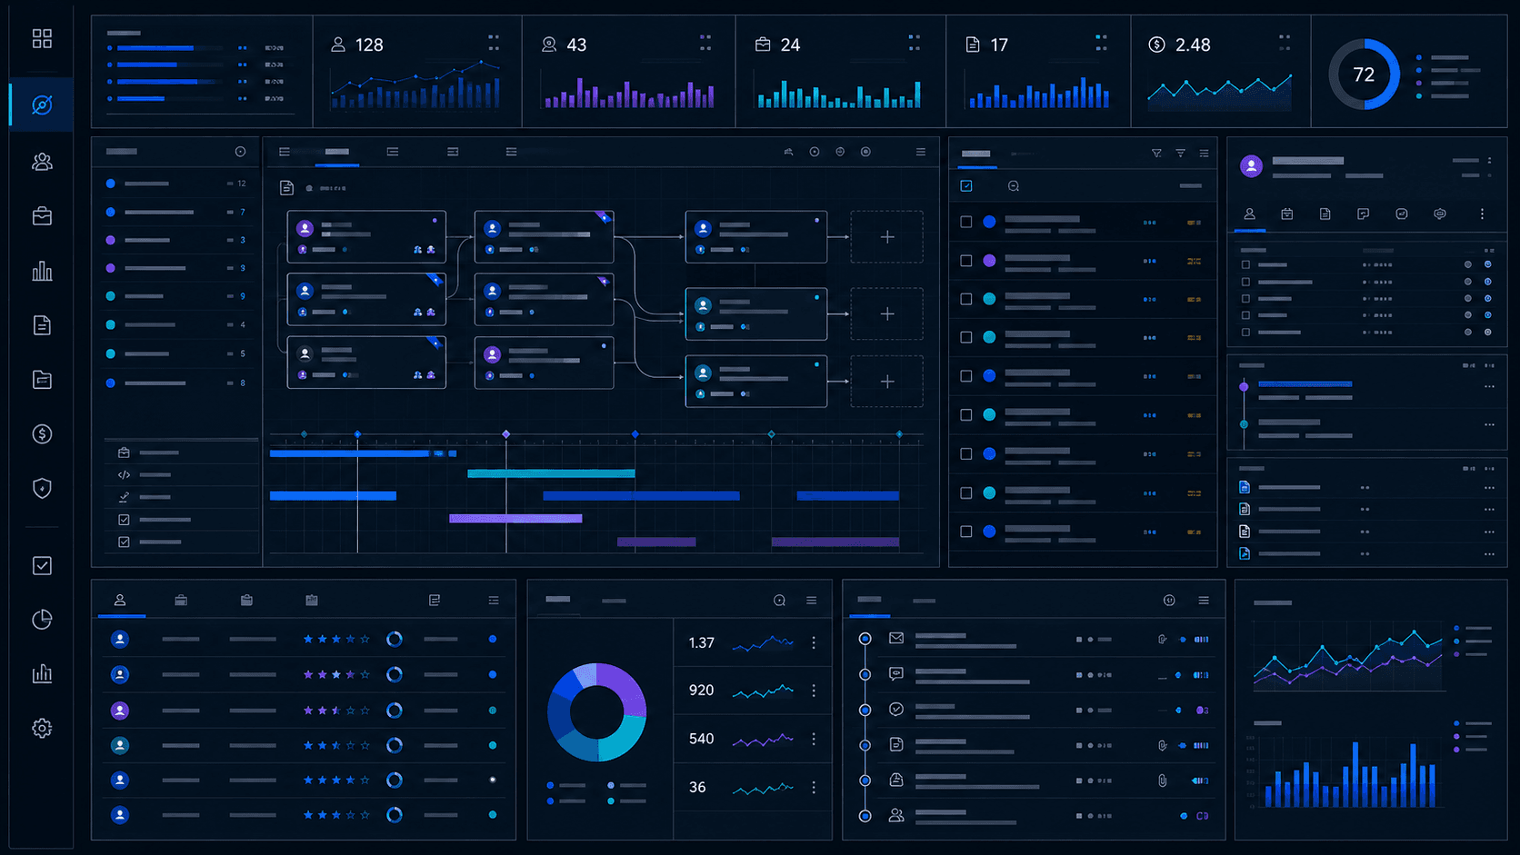This screenshot has height=855, width=1520.
Task: Open the three-dot menu beside 540
Action: [x=814, y=739]
